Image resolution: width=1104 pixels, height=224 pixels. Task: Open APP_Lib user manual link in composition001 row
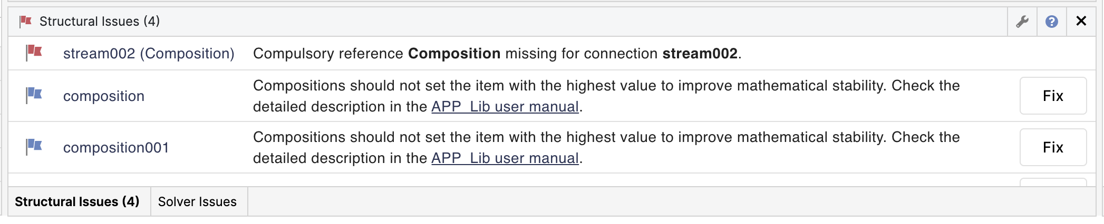point(505,158)
